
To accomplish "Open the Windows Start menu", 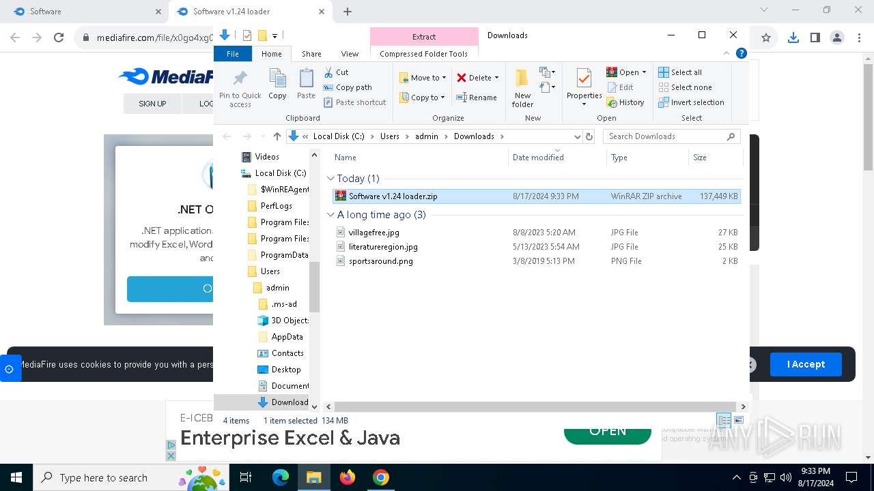I will click(x=16, y=477).
